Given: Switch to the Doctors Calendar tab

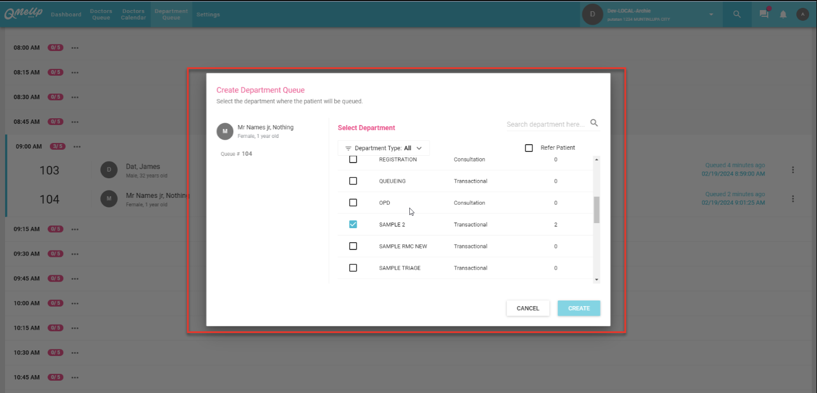Looking at the screenshot, I should (x=133, y=15).
